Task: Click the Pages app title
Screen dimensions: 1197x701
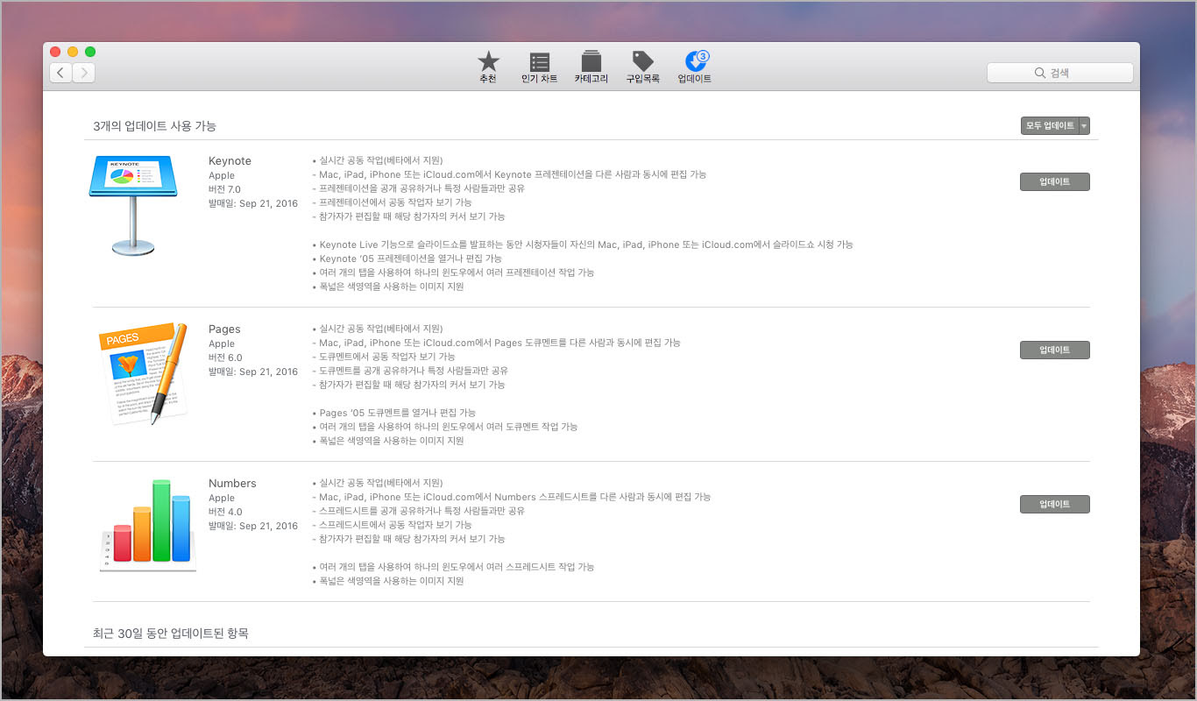Action: pos(224,329)
